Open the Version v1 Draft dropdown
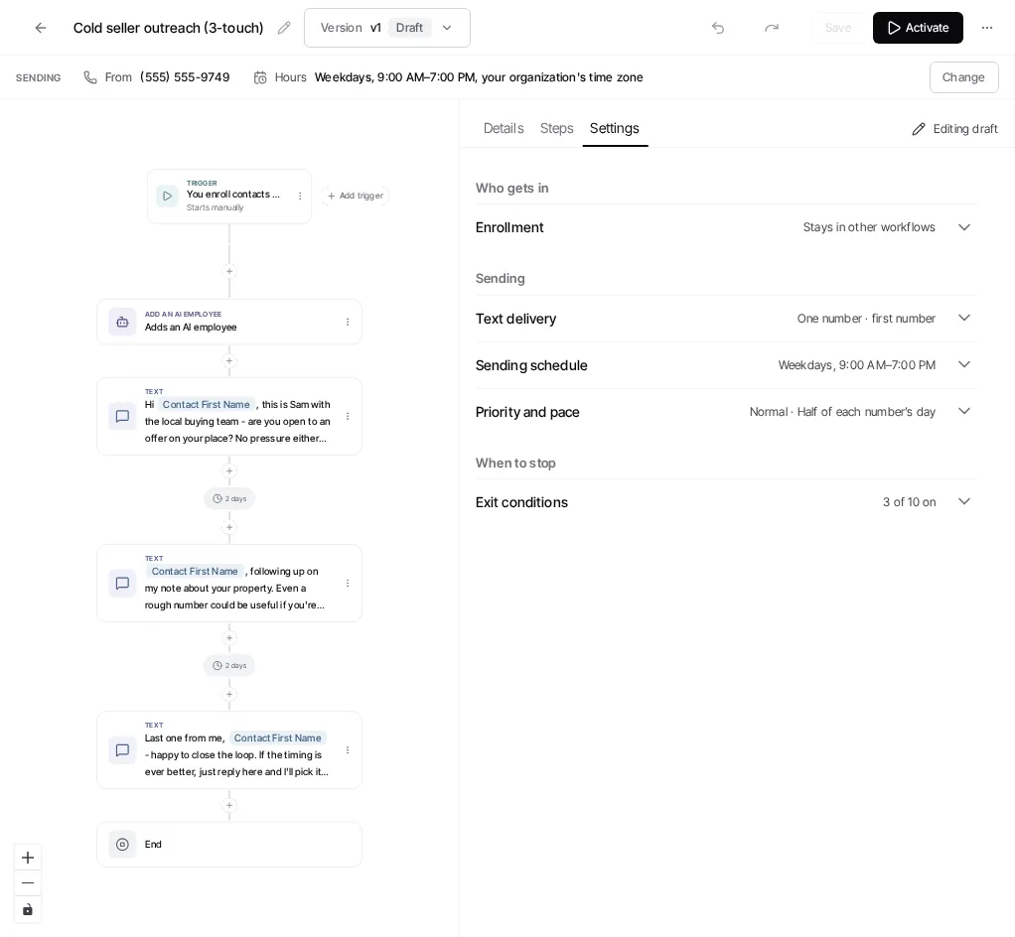This screenshot has width=1015, height=937. (387, 28)
